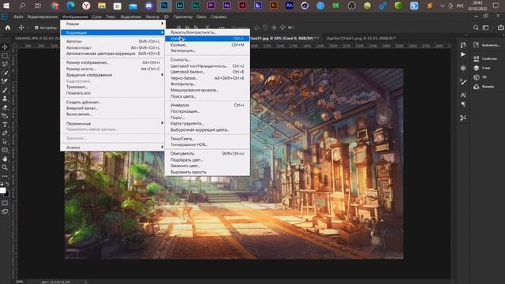
Task: Select the Hand tool
Action: point(5,159)
